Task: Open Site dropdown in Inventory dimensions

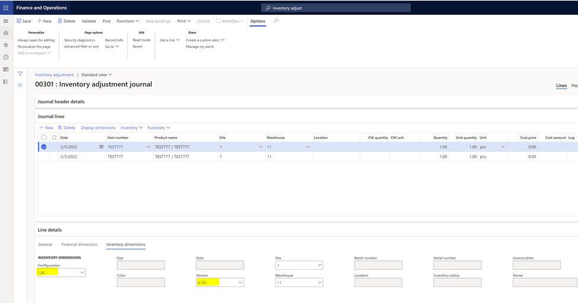Action: click(319, 266)
